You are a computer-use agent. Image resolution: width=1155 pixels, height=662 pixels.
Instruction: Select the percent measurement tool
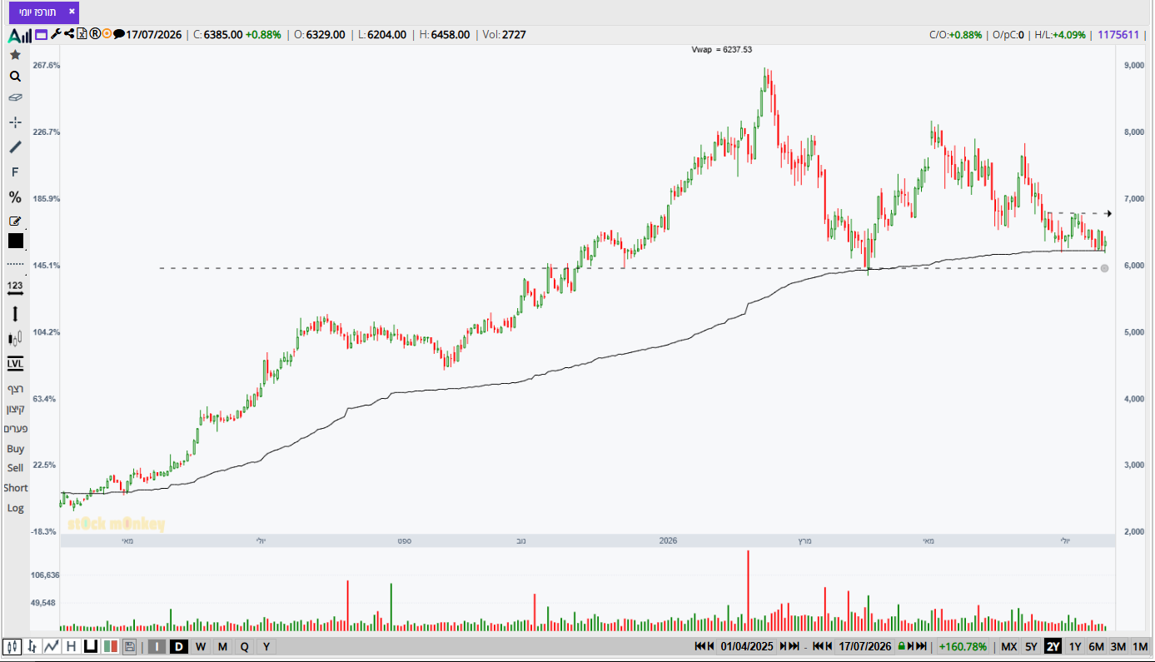point(15,197)
